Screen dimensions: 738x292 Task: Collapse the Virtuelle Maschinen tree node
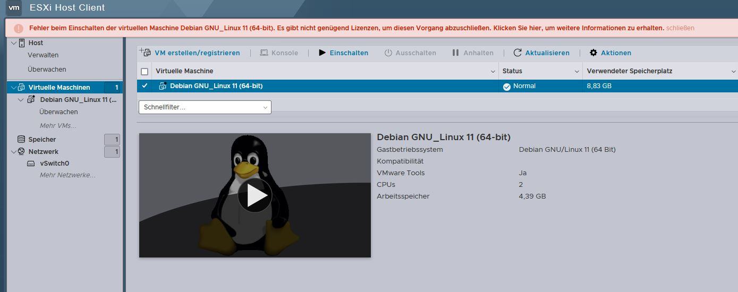coord(14,88)
